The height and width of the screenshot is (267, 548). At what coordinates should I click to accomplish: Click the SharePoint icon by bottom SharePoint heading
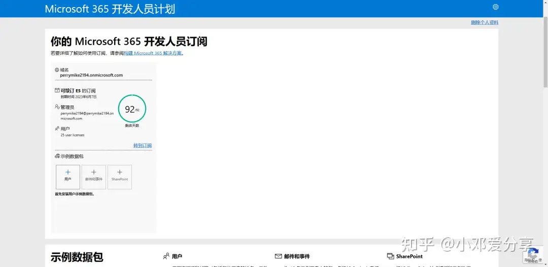(x=390, y=256)
